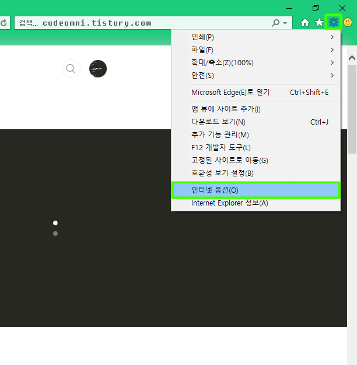Viewport: 357px width, 365px height.
Task: Open 다운로드 보기(N)
Action: pos(256,122)
